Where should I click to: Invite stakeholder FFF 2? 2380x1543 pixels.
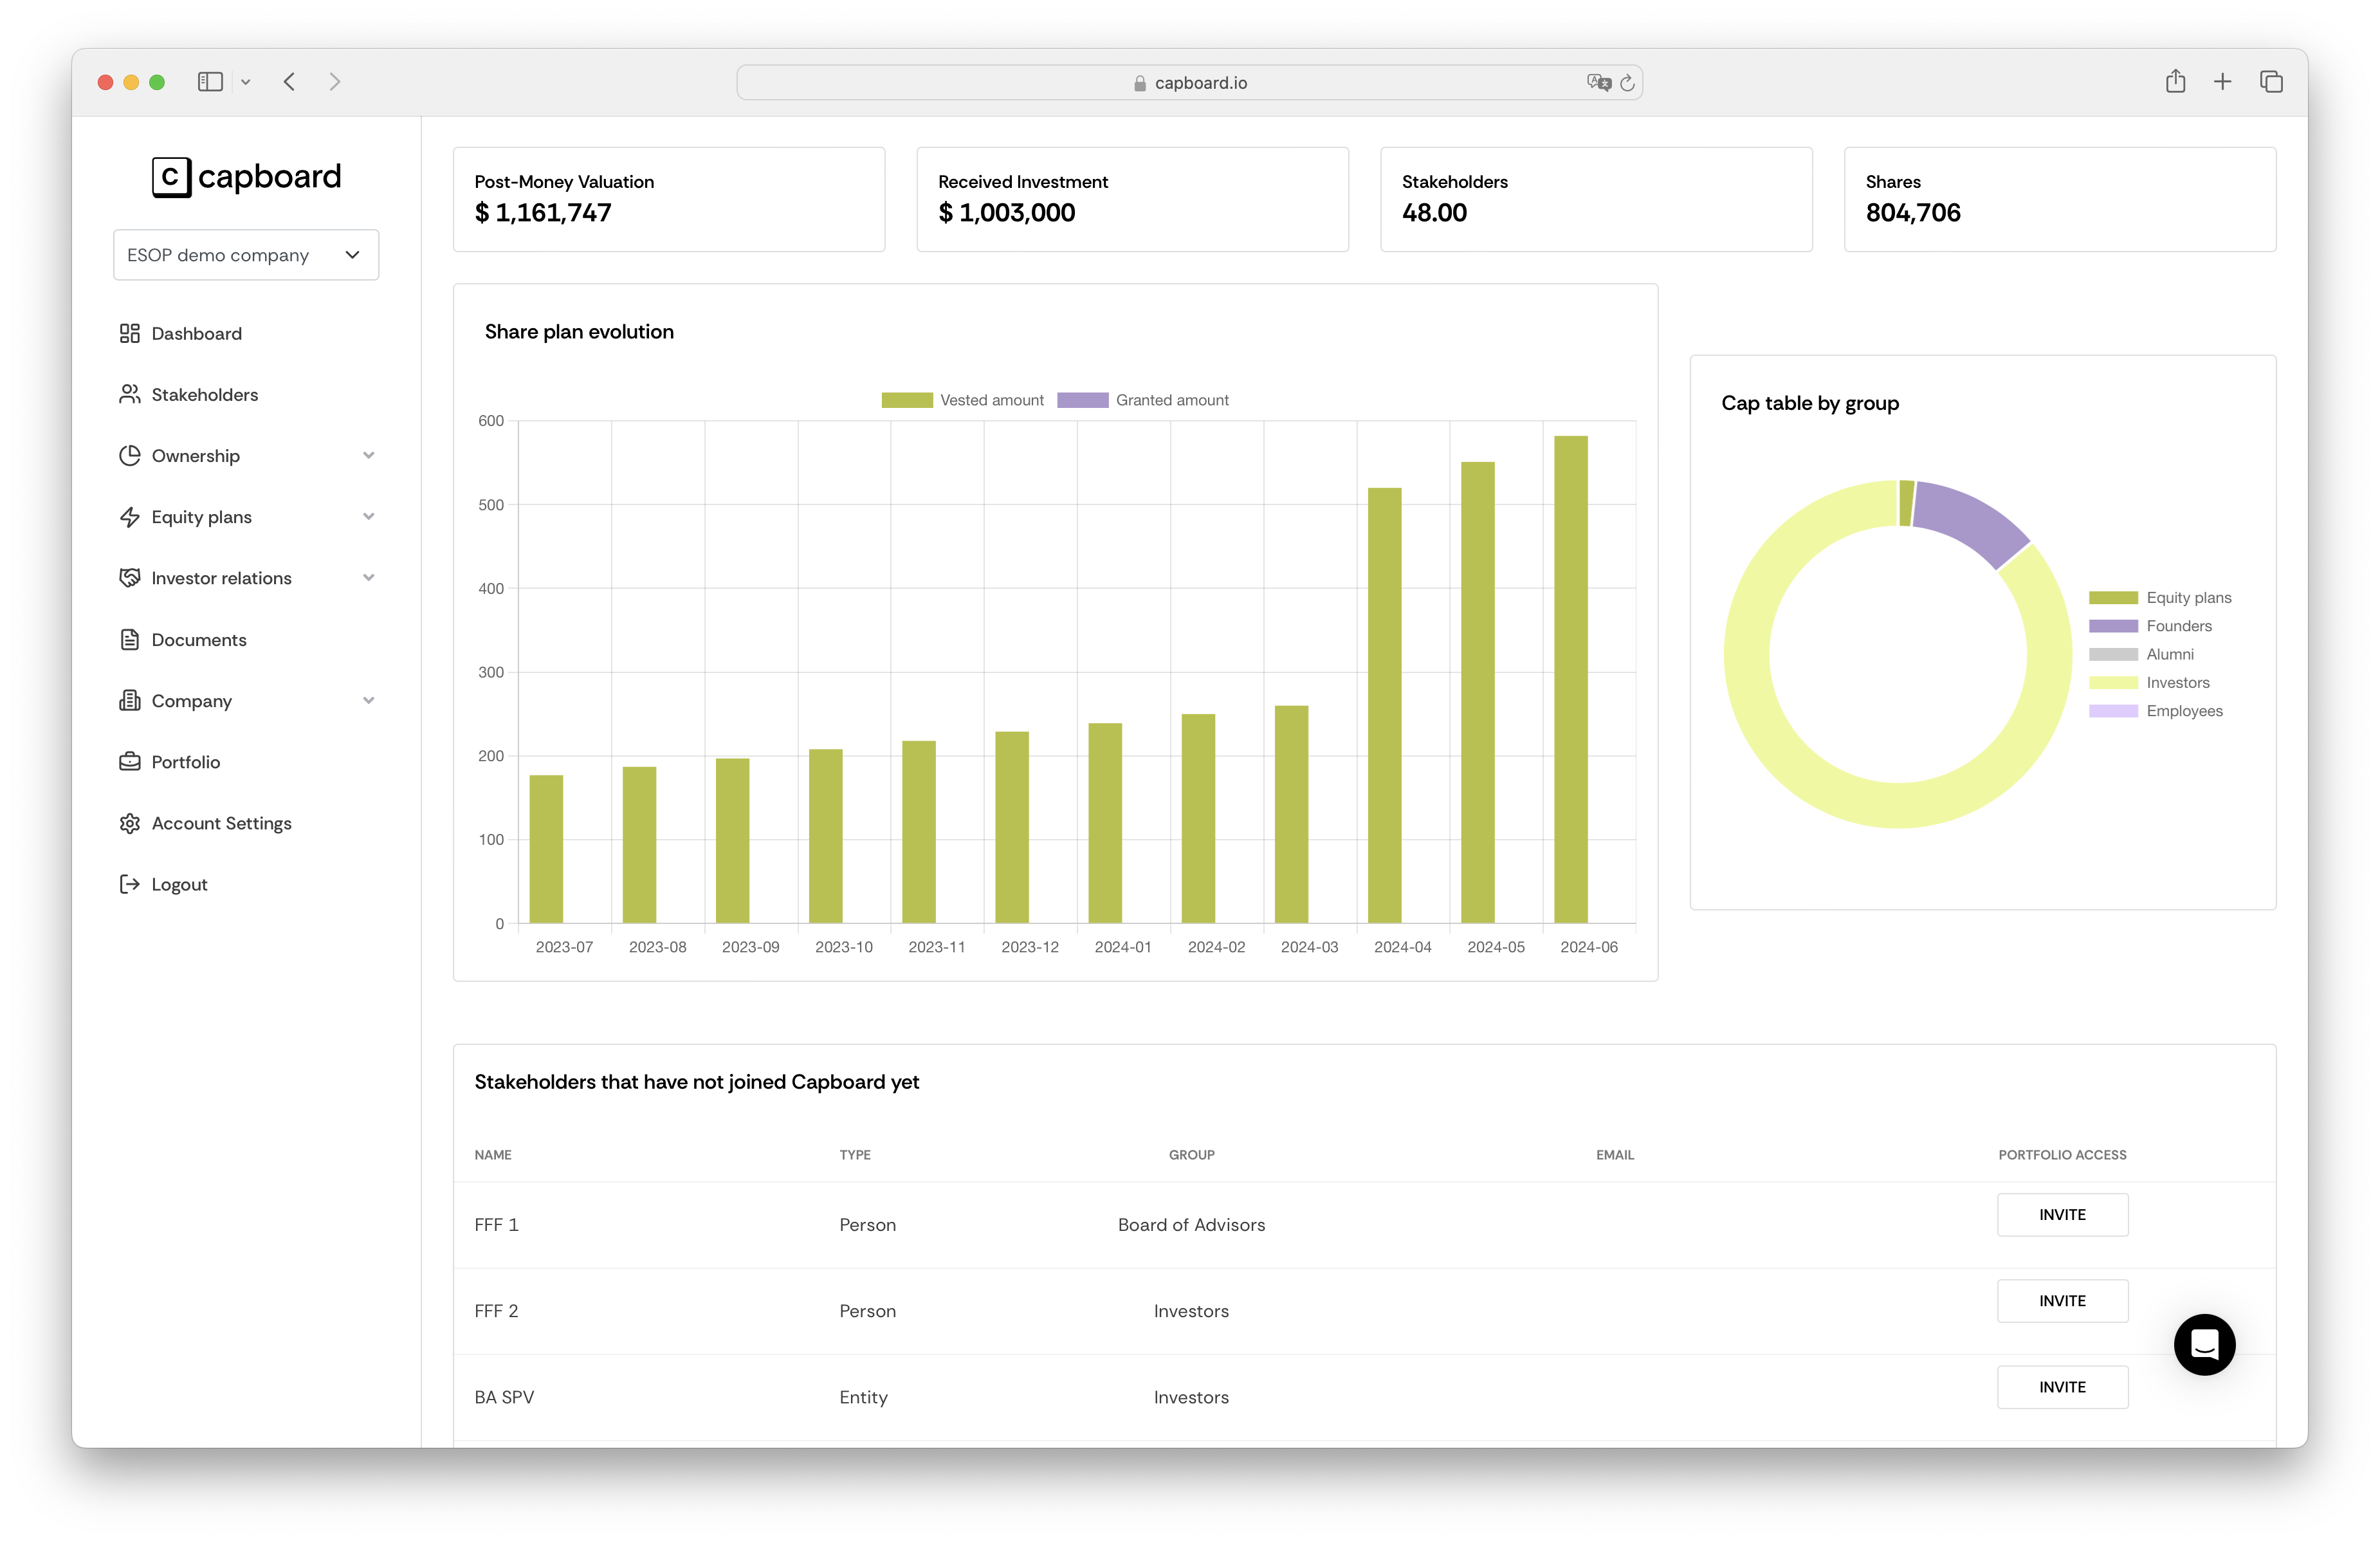point(2062,1300)
